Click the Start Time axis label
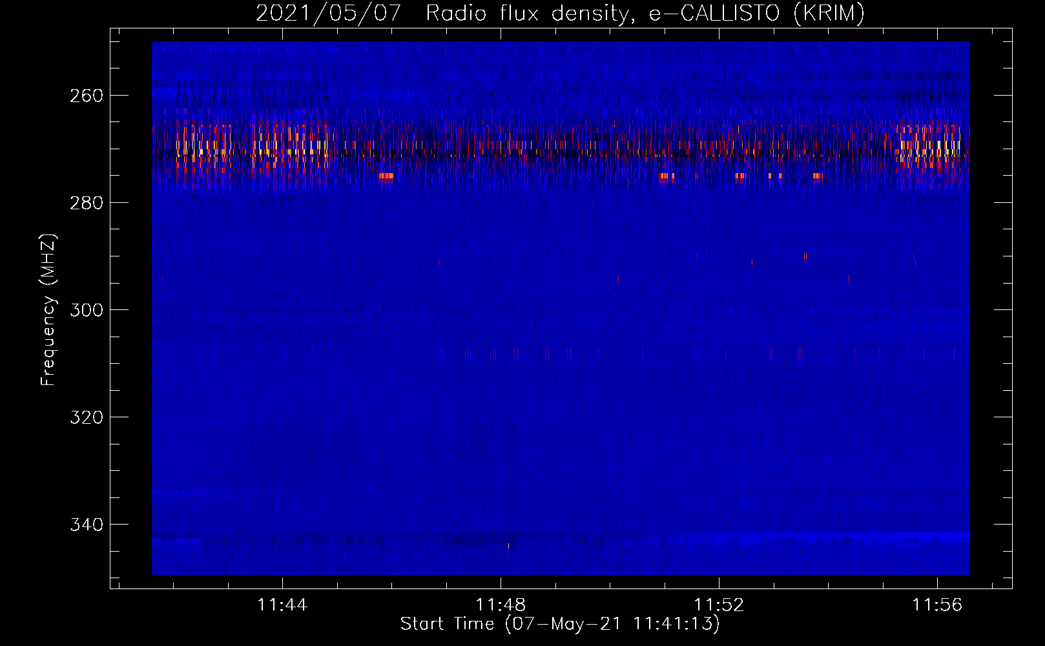Image resolution: width=1045 pixels, height=646 pixels. [x=560, y=624]
